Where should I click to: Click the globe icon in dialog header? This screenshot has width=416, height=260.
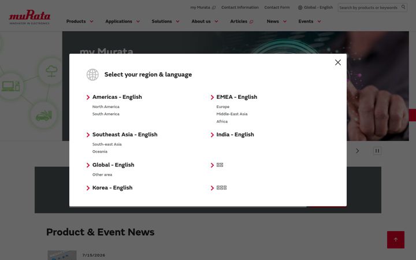[92, 75]
